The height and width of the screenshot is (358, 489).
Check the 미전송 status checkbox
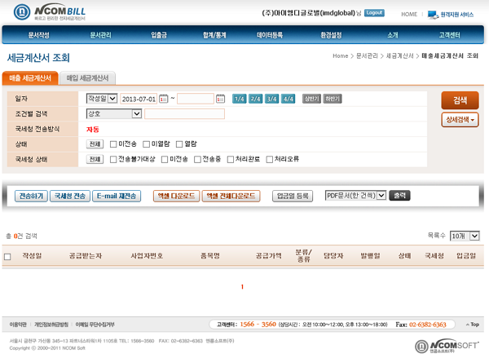pos(113,144)
